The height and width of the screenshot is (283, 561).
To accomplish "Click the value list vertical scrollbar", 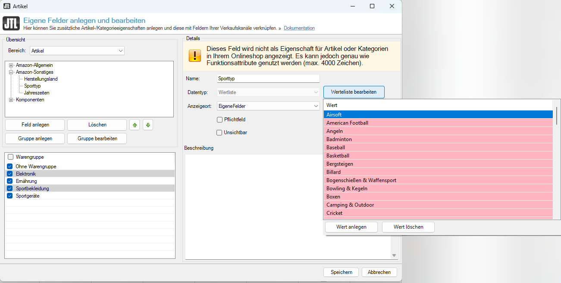I will tap(556, 116).
